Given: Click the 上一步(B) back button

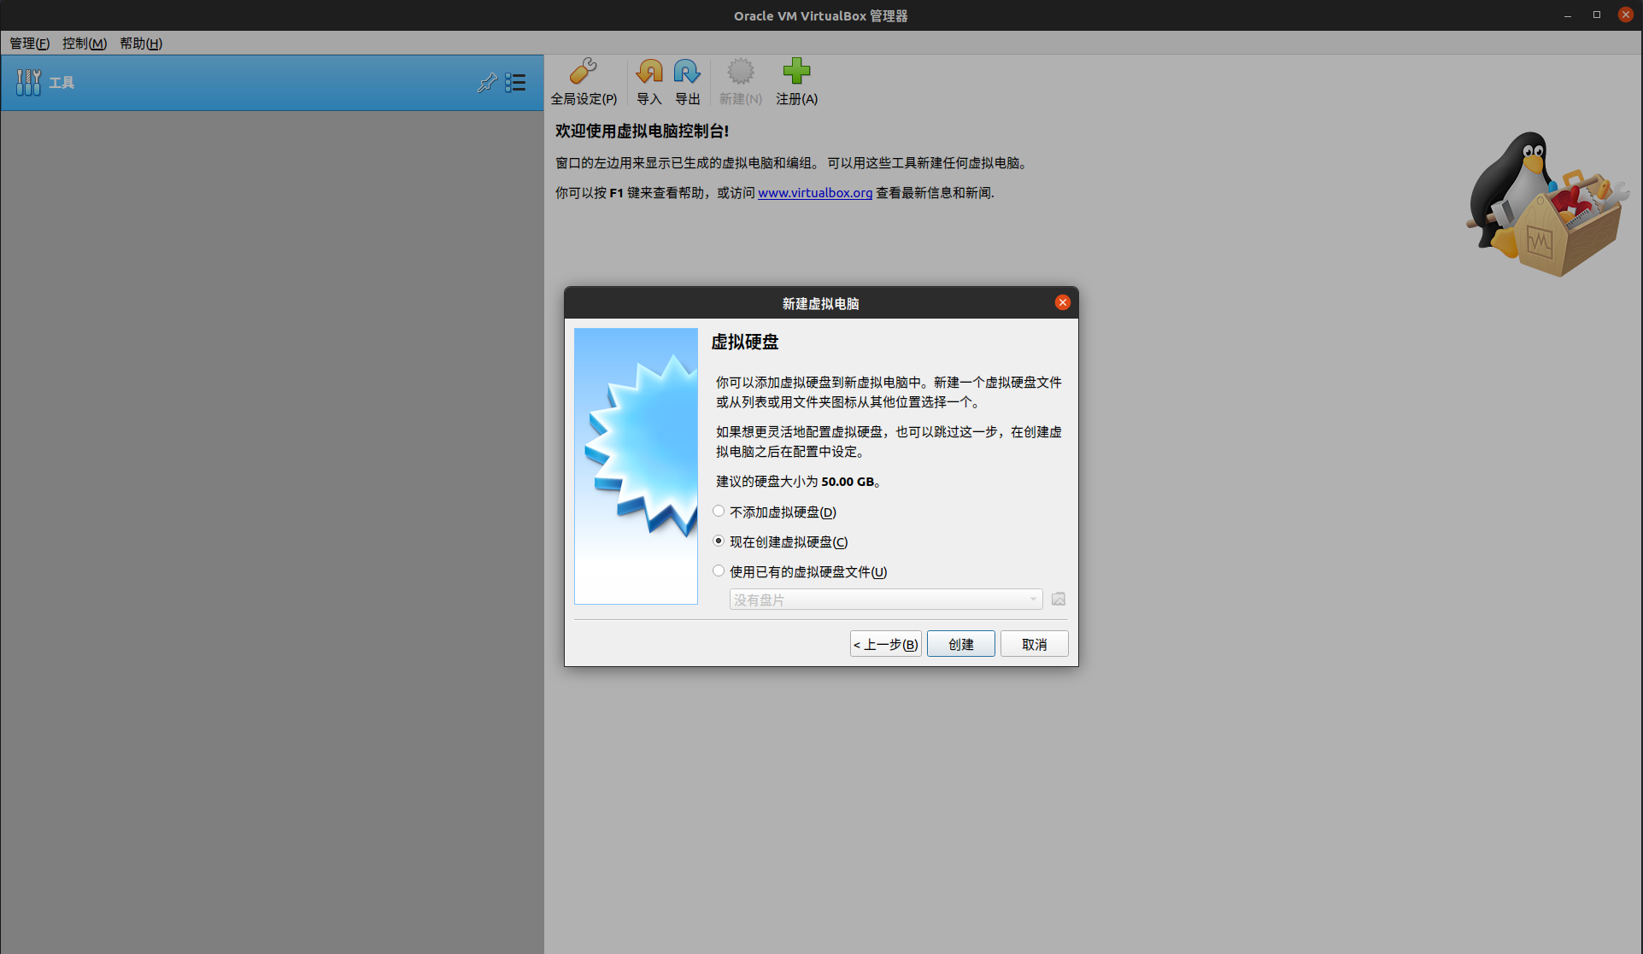Looking at the screenshot, I should [886, 644].
